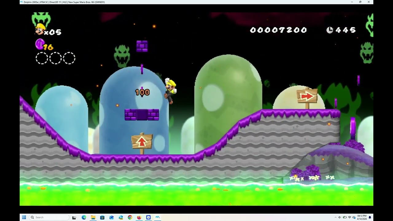Viewport: 393px width, 221px height.
Task: Open the Outlook icon on the taskbar
Action: (111, 217)
